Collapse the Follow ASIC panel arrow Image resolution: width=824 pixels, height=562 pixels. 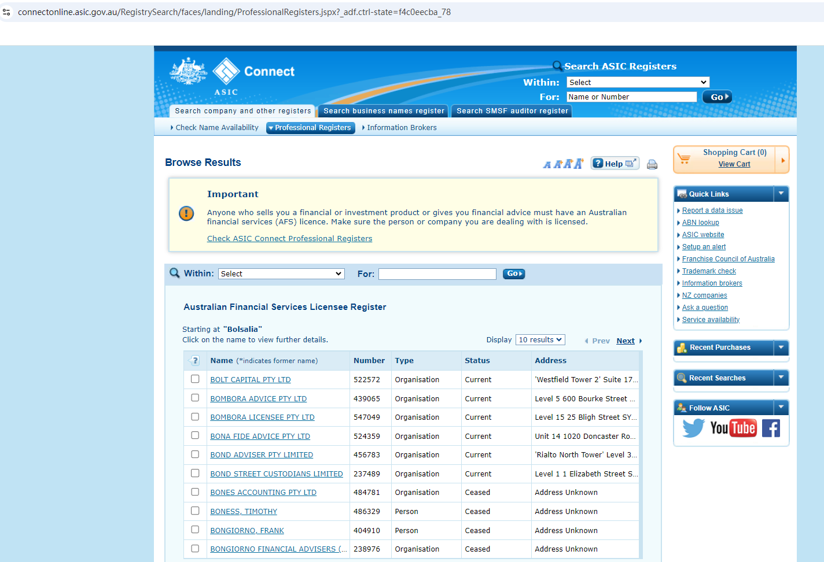[x=781, y=408]
